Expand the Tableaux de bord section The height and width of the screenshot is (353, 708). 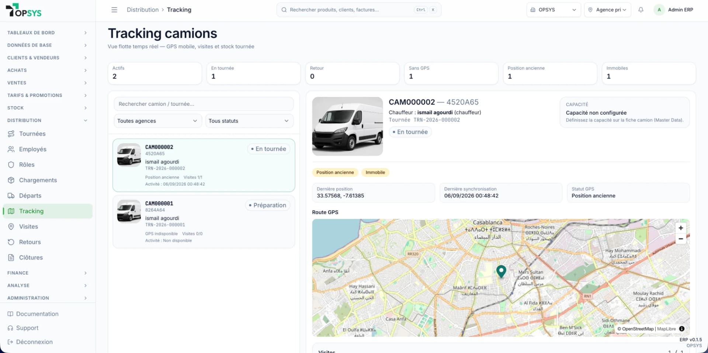[x=48, y=33]
